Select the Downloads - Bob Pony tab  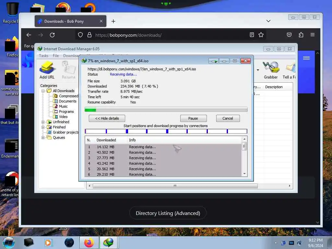click(70, 21)
